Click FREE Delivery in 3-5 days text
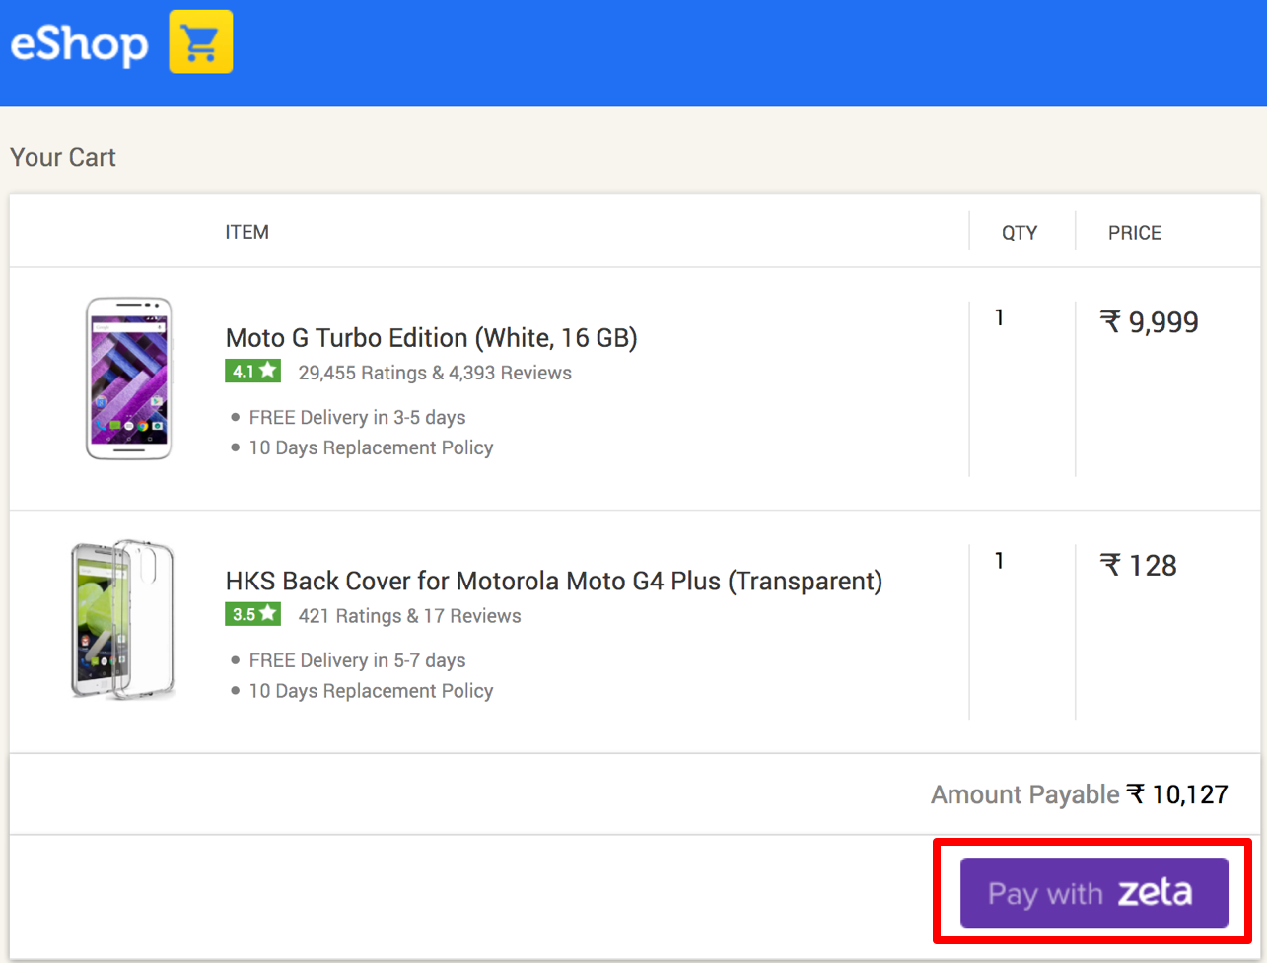This screenshot has width=1267, height=963. [357, 417]
